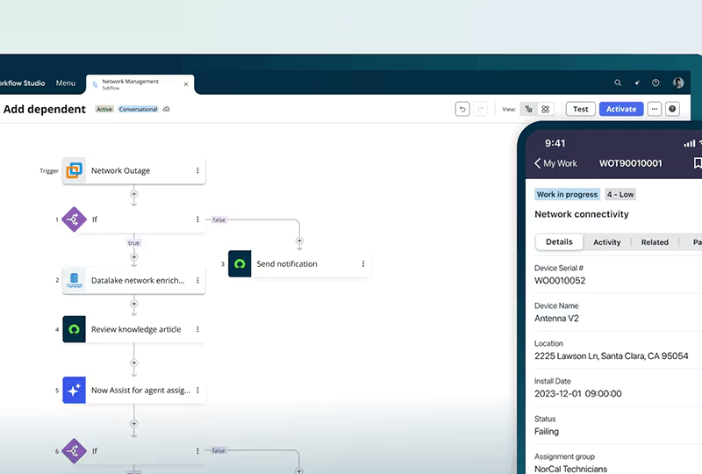Add step below Review knowledge article

pos(134,363)
